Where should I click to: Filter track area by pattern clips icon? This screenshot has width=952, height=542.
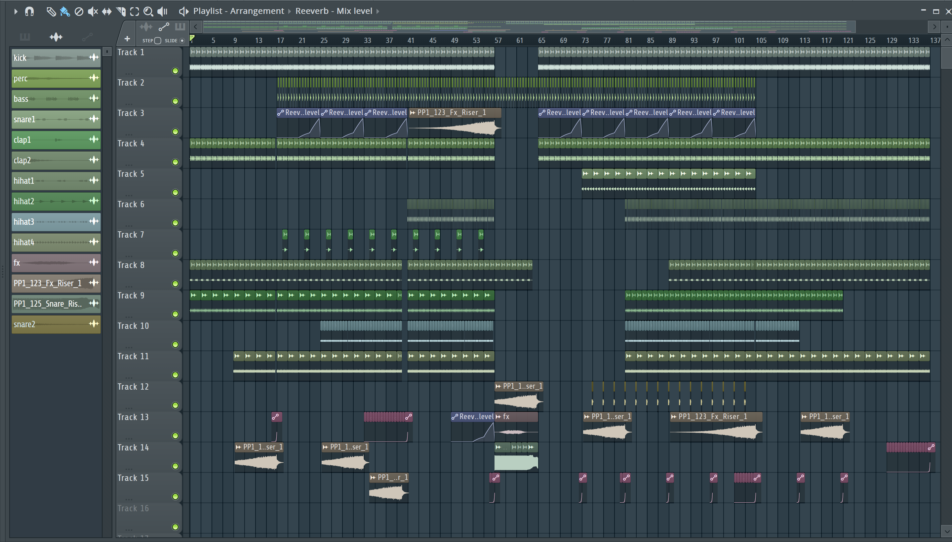180,27
